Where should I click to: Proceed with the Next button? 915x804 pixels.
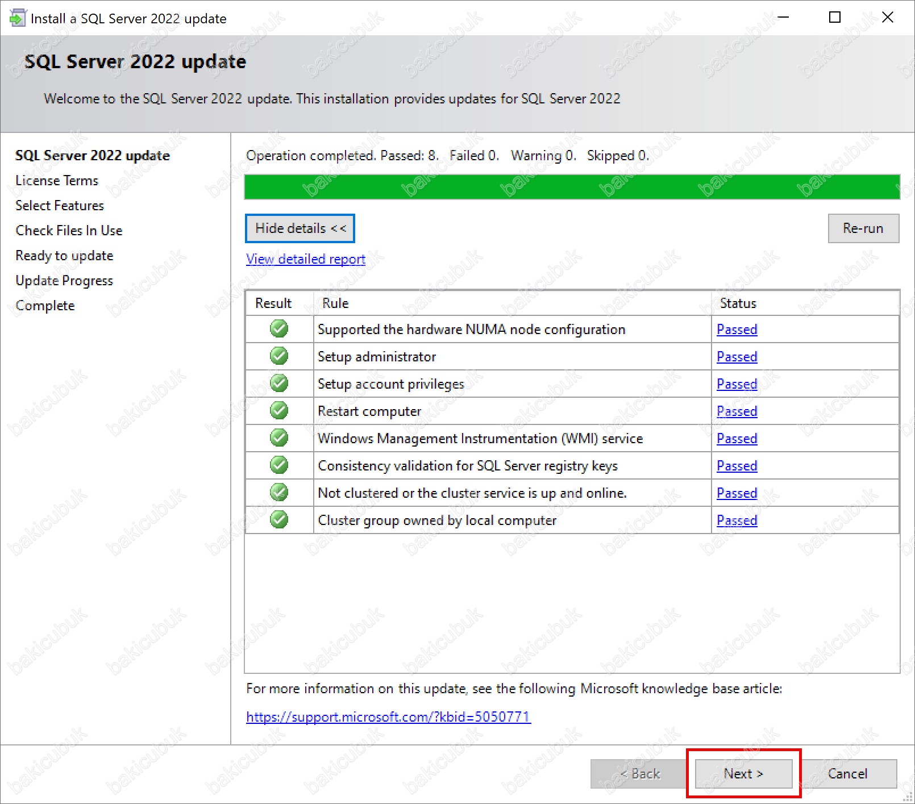pos(743,774)
